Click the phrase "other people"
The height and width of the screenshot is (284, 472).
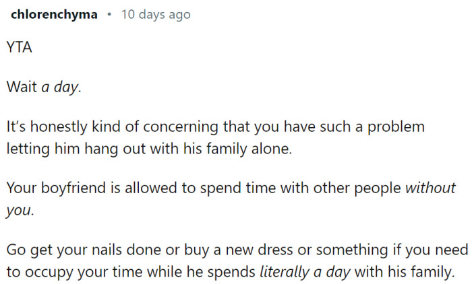click(328, 188)
